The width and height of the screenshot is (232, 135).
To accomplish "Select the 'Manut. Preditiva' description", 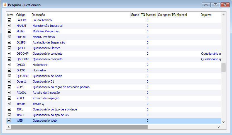I will [x=44, y=37].
